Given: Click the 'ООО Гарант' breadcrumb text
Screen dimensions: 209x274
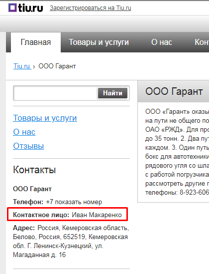Looking at the screenshot, I should coord(57,66).
